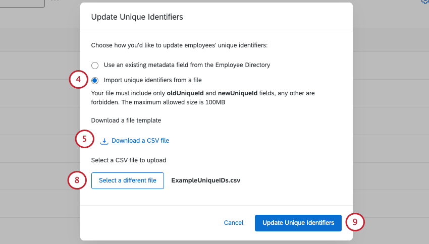Image resolution: width=429 pixels, height=244 pixels.
Task: Select 'Use an existing metadata field' radio option
Action: (x=95, y=65)
